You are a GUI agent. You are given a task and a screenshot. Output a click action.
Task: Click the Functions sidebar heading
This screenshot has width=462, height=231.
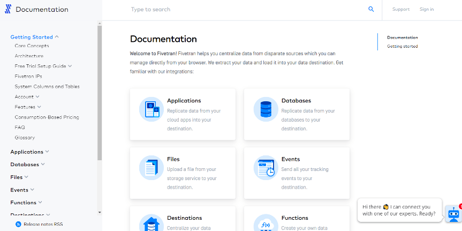[23, 203]
